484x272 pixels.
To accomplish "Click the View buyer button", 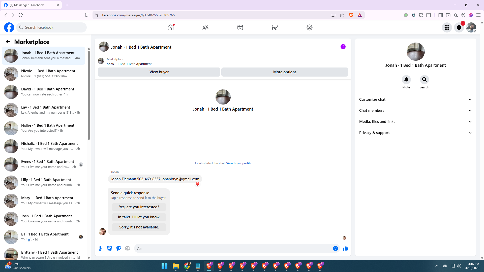I will coord(159,72).
